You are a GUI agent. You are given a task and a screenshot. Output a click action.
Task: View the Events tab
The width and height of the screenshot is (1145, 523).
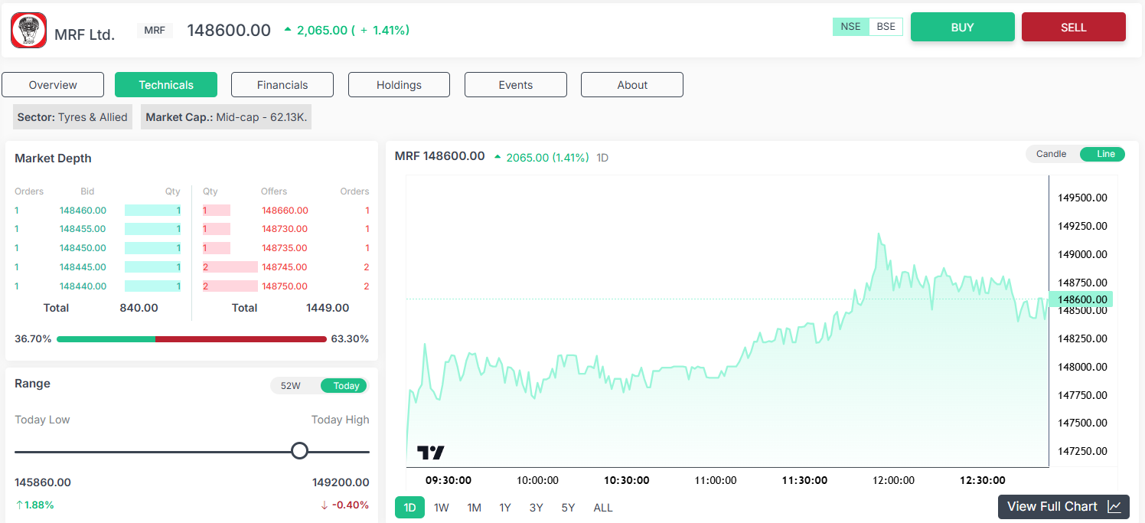(516, 85)
